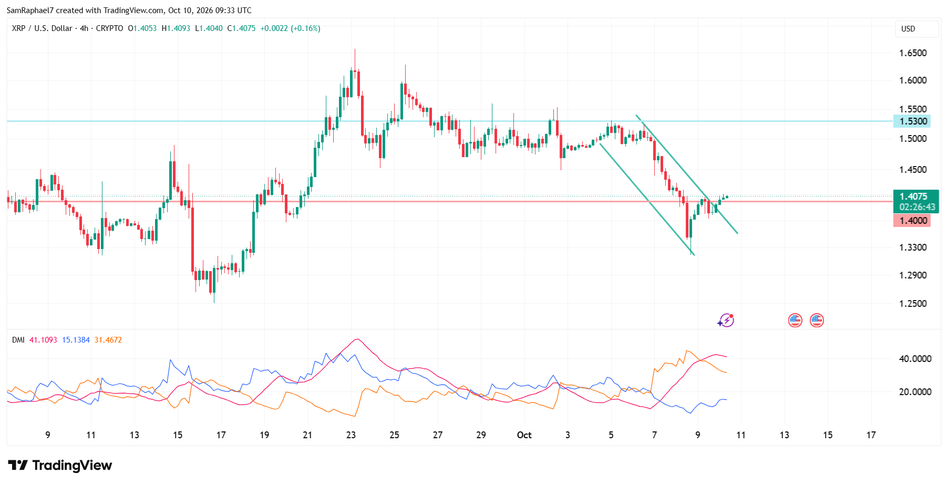Select the O1.4053 open value
Viewport: 948px width, 485px height.
(142, 28)
